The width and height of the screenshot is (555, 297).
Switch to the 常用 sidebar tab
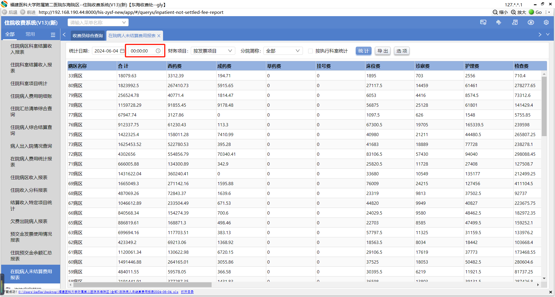(x=30, y=34)
